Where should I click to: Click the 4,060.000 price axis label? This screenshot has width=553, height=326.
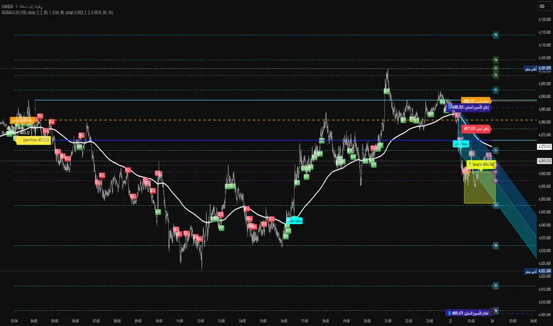[545, 174]
